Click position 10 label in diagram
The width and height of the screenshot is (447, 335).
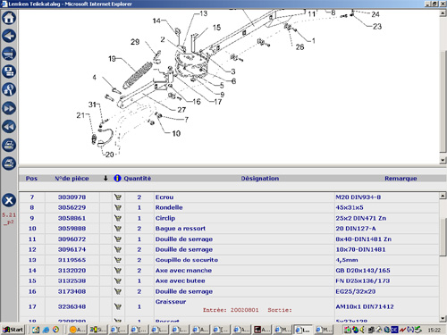(x=176, y=133)
